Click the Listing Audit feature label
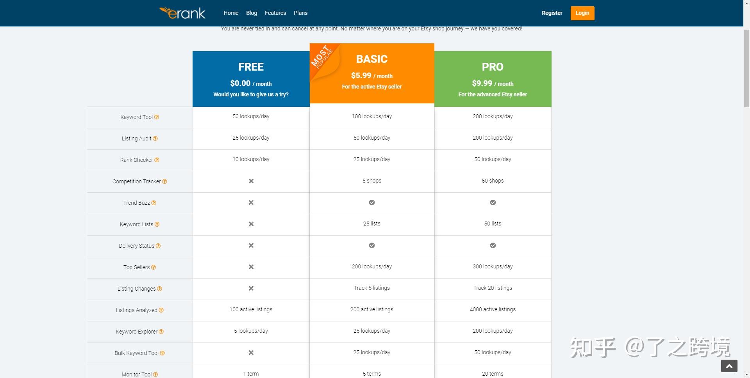 tap(136, 138)
